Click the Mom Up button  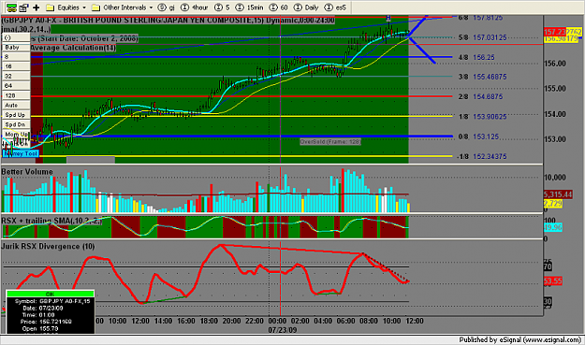pos(16,134)
